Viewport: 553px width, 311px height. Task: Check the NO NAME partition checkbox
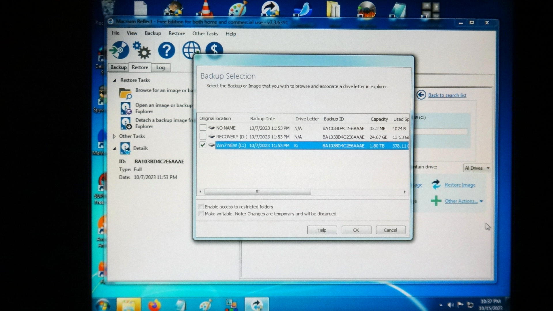203,128
